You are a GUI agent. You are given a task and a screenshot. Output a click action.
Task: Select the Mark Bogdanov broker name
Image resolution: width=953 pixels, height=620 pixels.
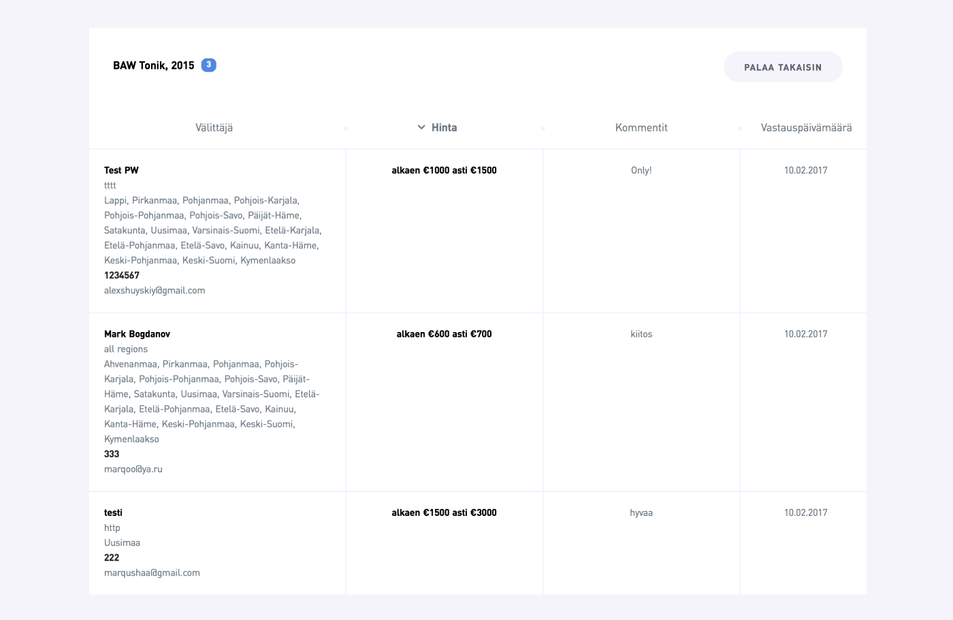[x=137, y=334]
